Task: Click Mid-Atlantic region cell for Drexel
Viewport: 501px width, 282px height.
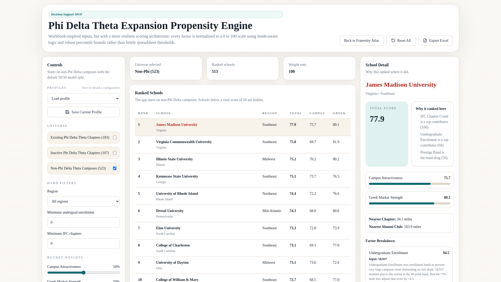Action: (272, 211)
